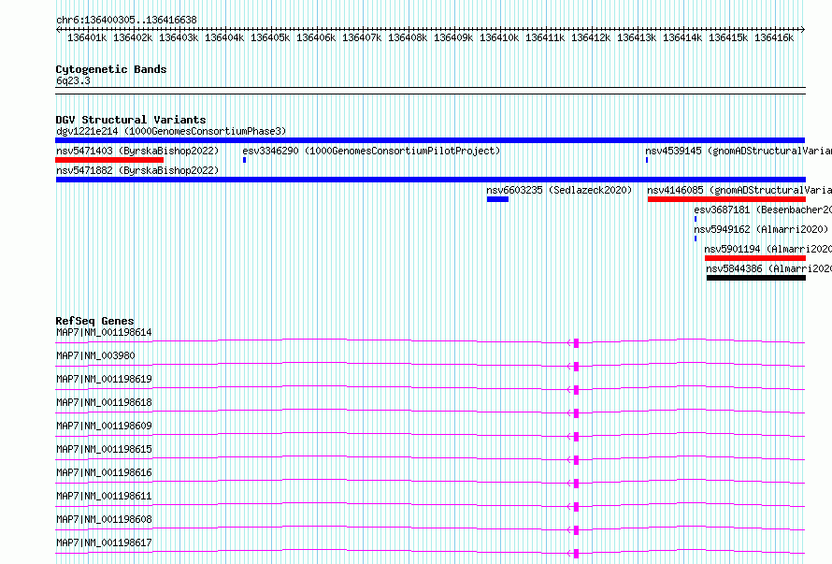The image size is (832, 564).
Task: Open the esv3687181 variant label
Action: click(763, 210)
